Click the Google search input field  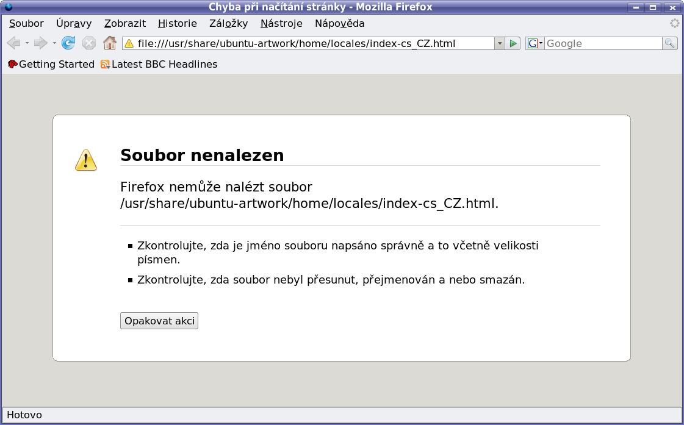603,43
